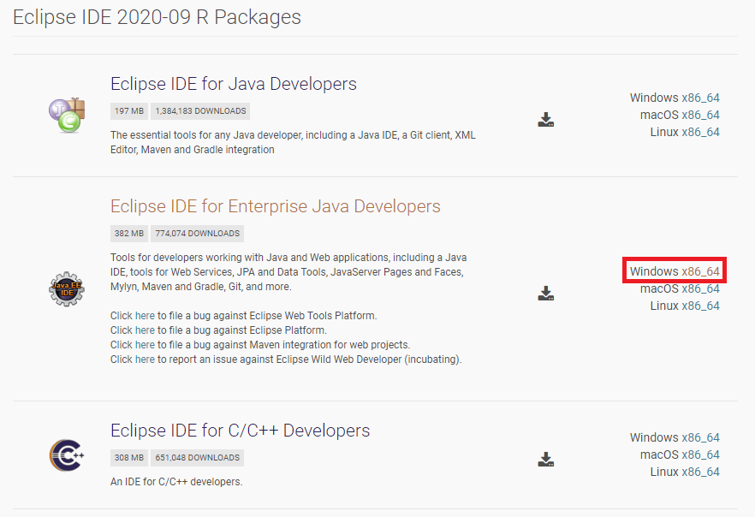The height and width of the screenshot is (517, 755).
Task: Open the Eclipse IDE for Enterprise Java Developers title
Action: [276, 206]
